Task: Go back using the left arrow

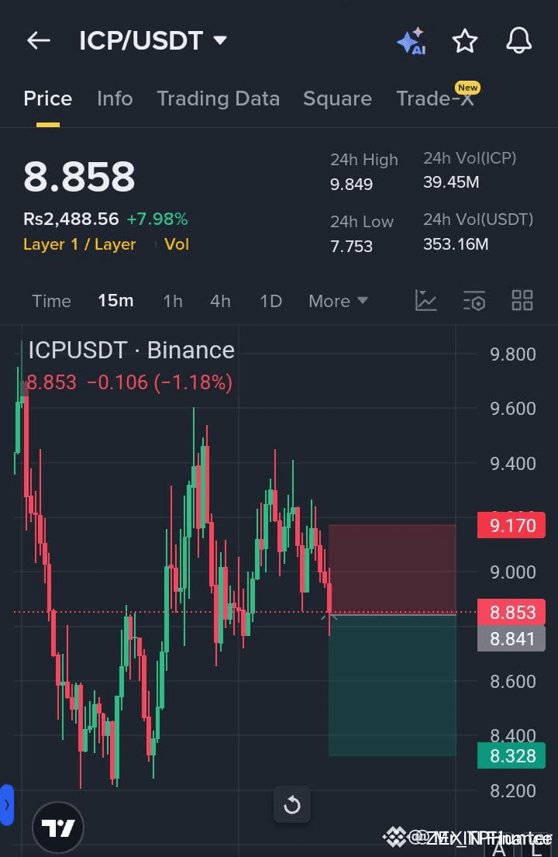Action: click(x=39, y=40)
